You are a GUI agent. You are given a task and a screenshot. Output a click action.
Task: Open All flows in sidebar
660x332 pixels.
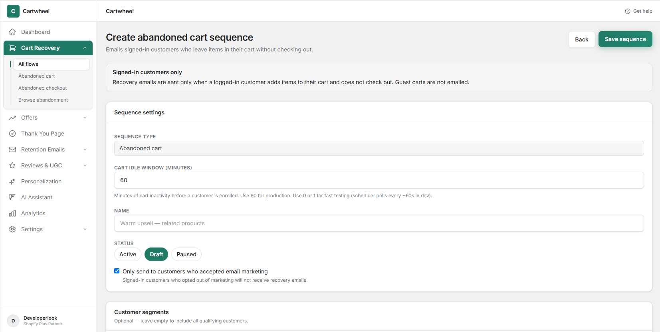click(52, 64)
